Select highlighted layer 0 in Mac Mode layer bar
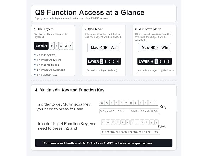 (x=102, y=62)
